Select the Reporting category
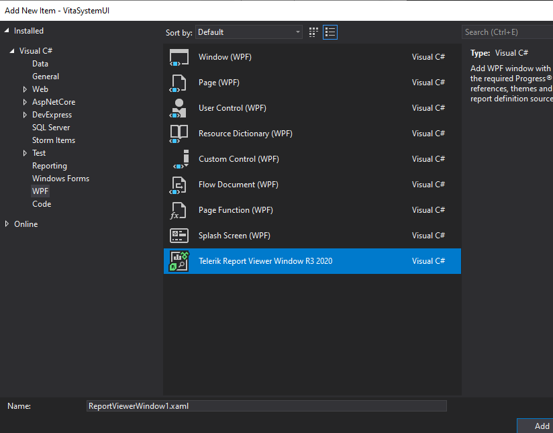553x433 pixels. click(50, 166)
